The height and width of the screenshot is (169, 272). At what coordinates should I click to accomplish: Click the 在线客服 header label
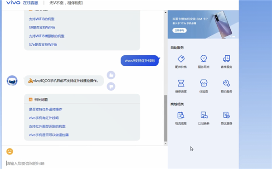tap(30, 3)
